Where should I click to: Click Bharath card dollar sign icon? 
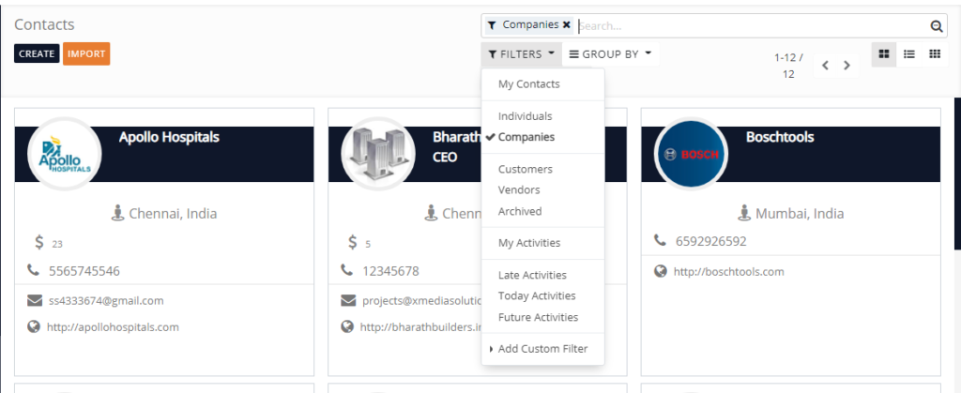point(353,242)
